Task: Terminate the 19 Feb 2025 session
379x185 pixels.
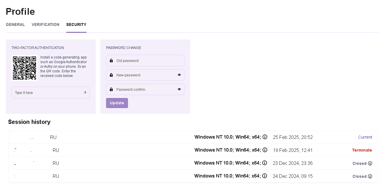Action: (362, 150)
